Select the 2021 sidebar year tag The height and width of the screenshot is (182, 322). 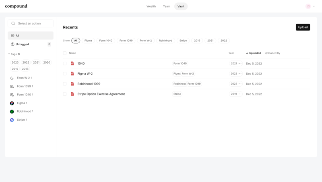36,63
